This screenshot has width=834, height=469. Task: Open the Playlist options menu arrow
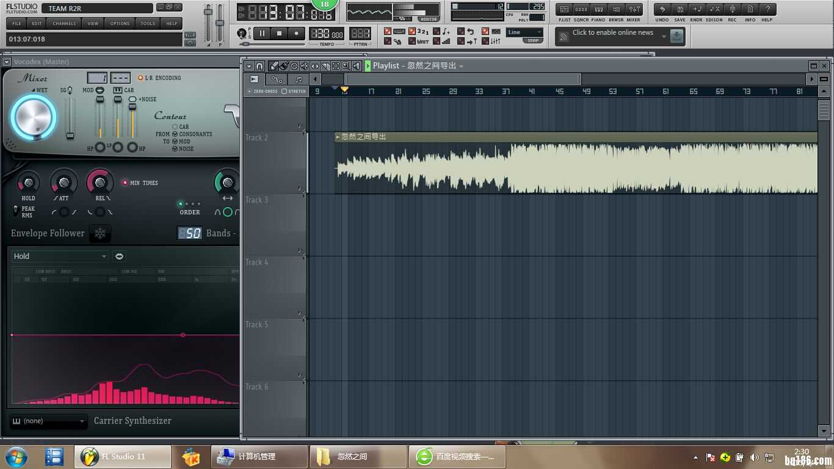pos(249,66)
